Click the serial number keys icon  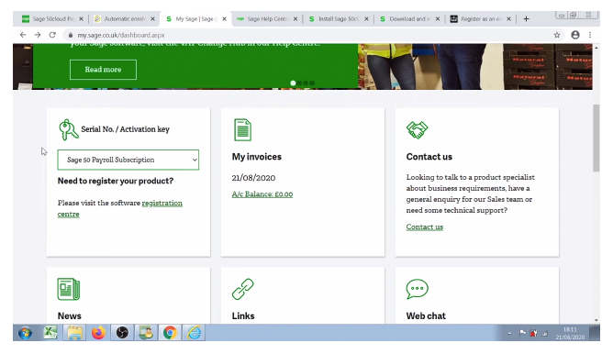[x=69, y=129]
